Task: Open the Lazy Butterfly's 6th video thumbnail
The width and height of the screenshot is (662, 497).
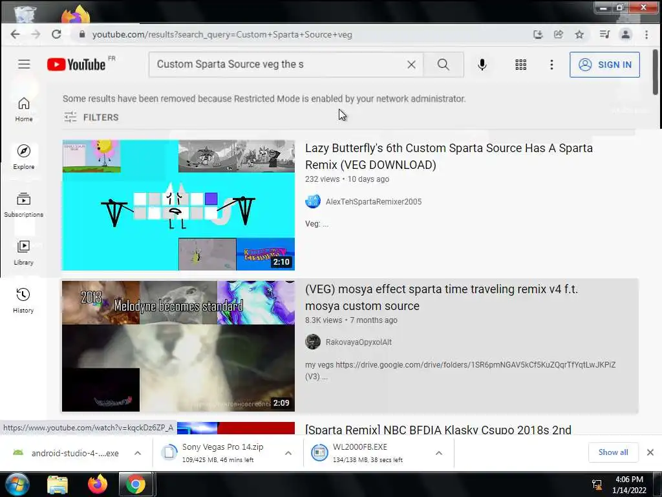Action: (x=178, y=205)
